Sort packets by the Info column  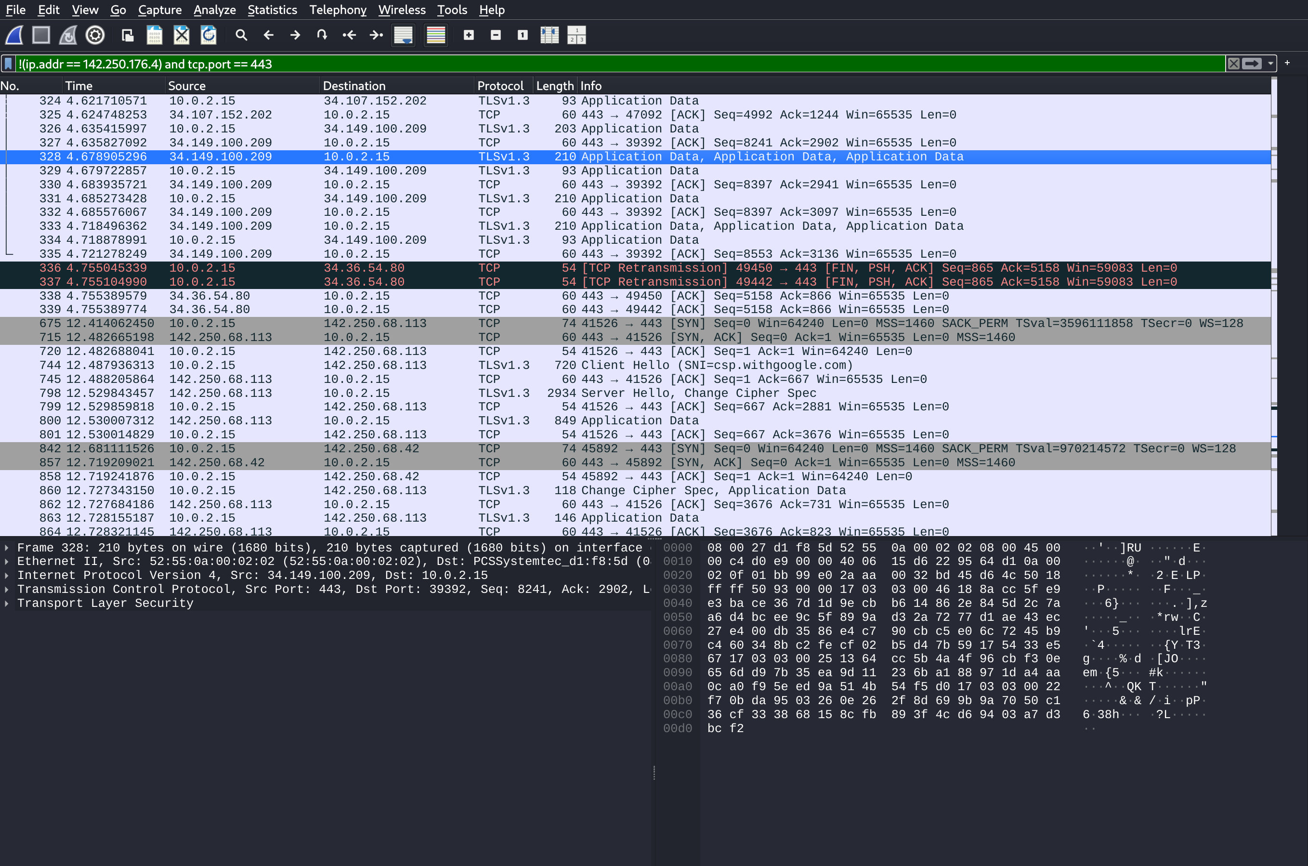tap(924, 86)
